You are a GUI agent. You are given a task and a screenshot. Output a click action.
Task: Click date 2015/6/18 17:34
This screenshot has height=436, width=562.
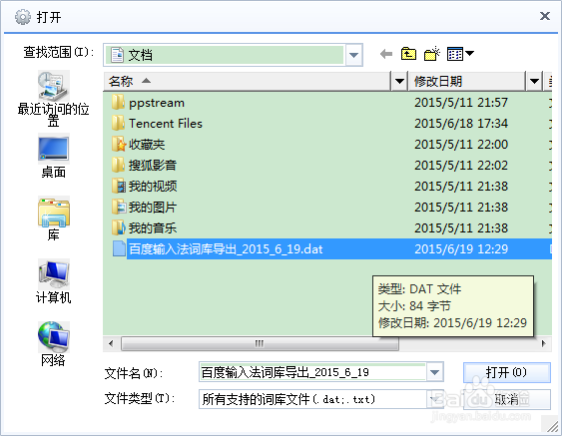tap(461, 124)
